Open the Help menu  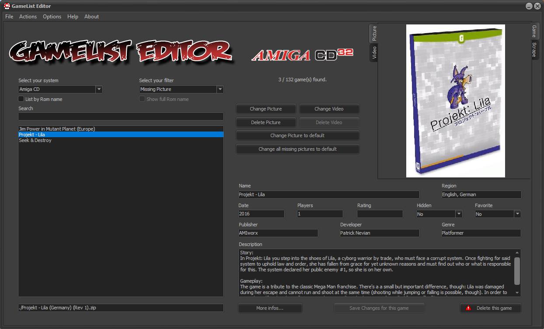[73, 17]
